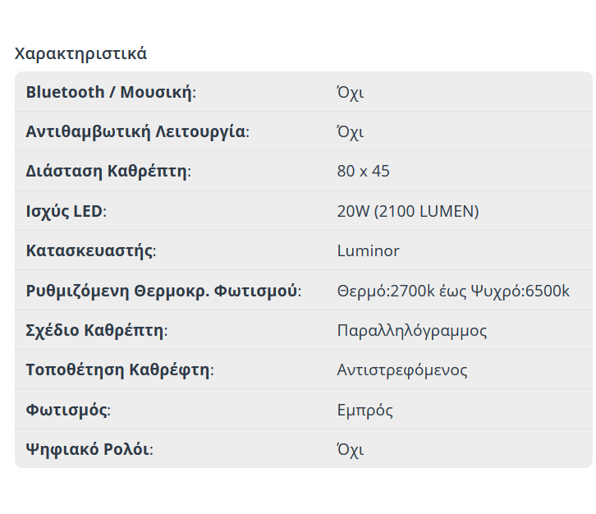Click the Φωτισμός label
Screen dimensions: 596x514
(68, 410)
